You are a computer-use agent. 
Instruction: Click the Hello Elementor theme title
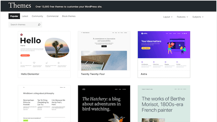(30, 74)
